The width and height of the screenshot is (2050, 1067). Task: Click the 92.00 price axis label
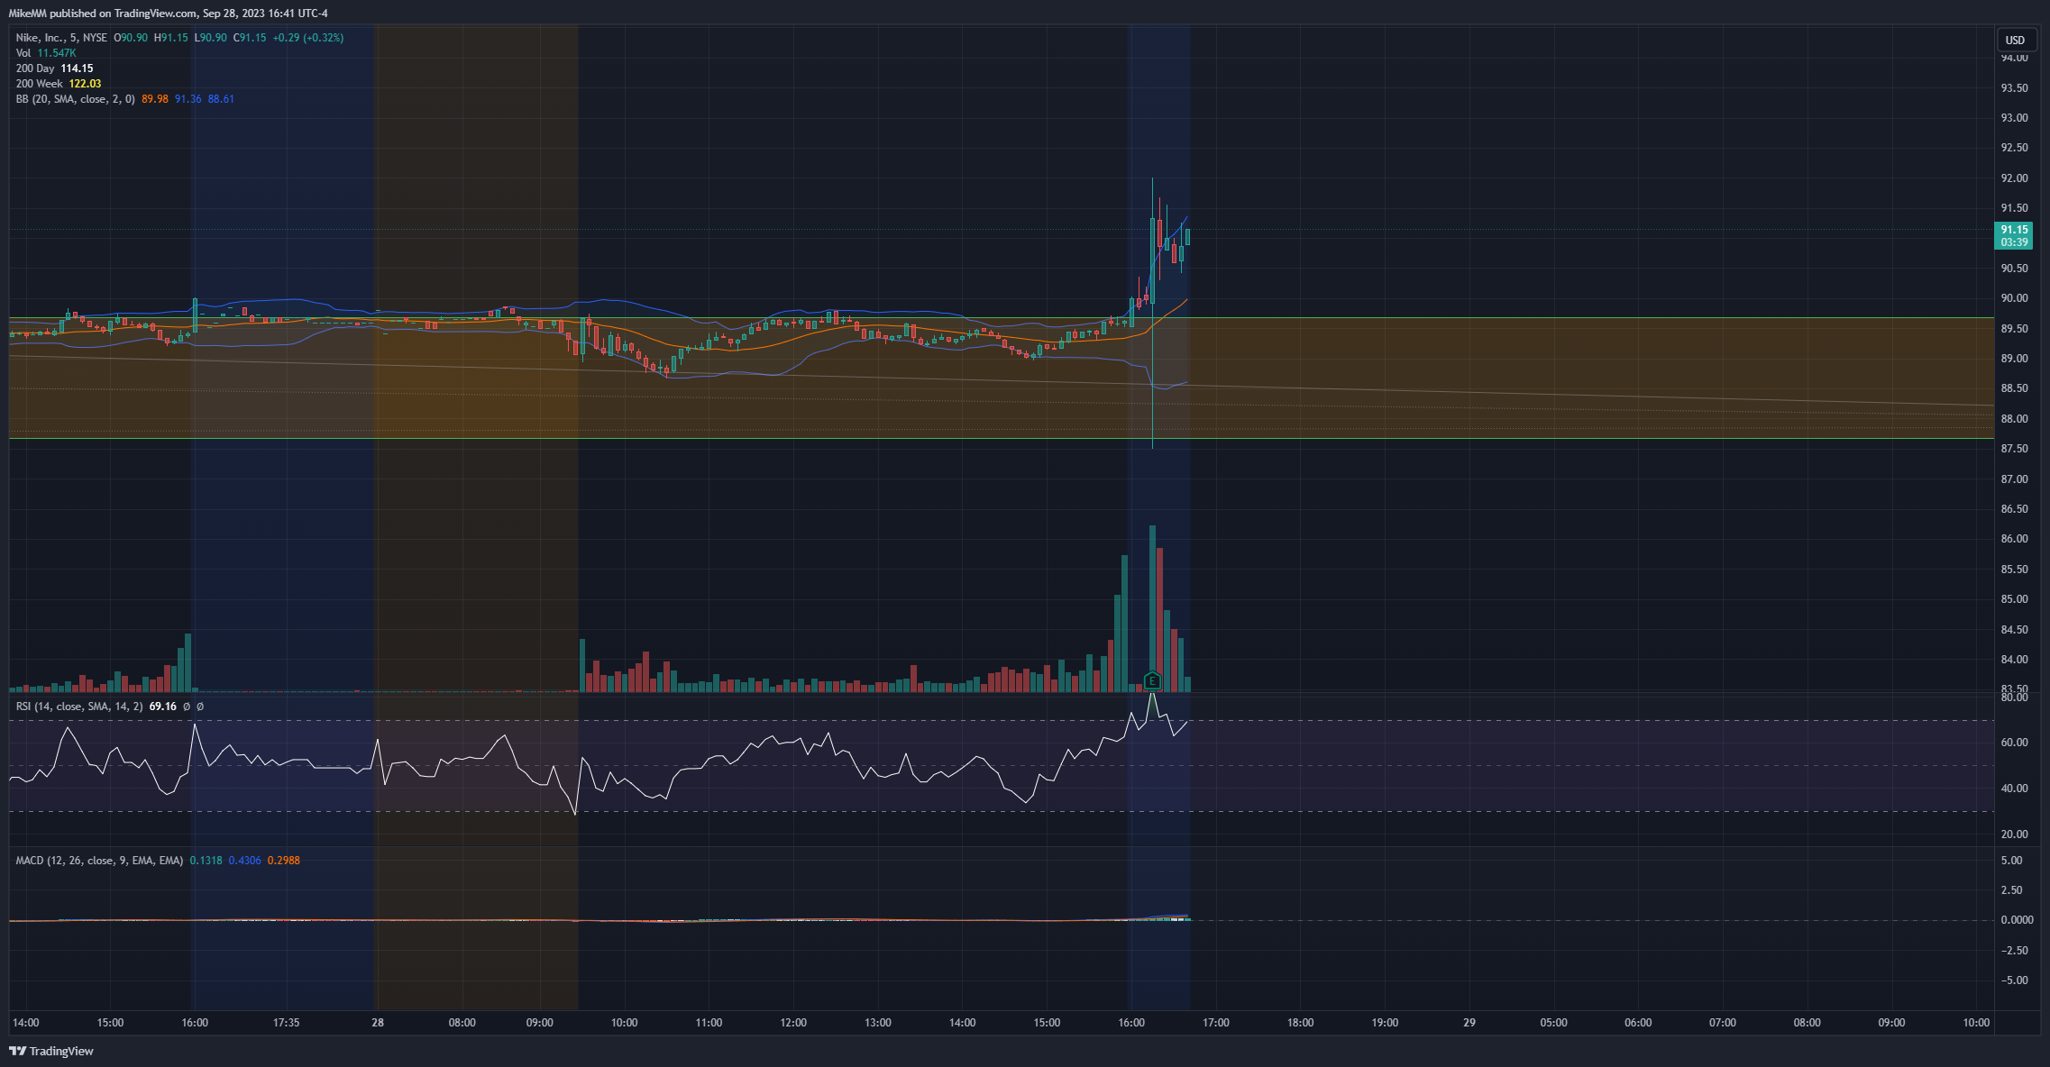[2015, 178]
